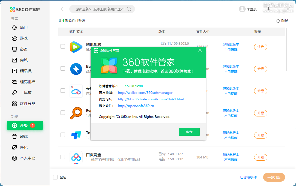Open the 游戏 section from sidebar
The width and height of the screenshot is (296, 186).
pos(15,38)
